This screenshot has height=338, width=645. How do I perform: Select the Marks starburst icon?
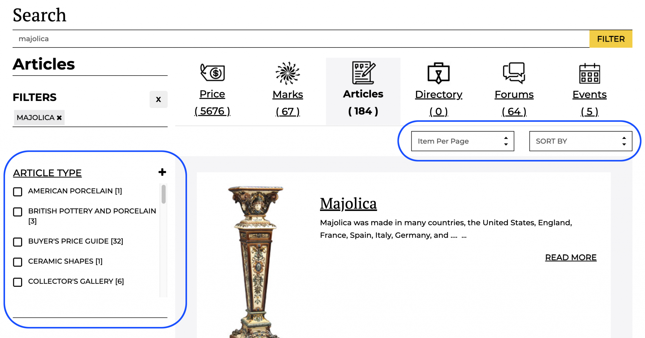click(x=287, y=73)
